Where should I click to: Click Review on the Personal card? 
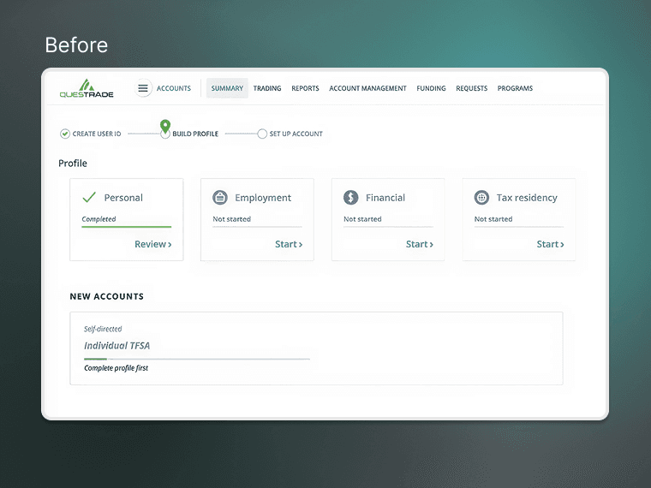[152, 244]
